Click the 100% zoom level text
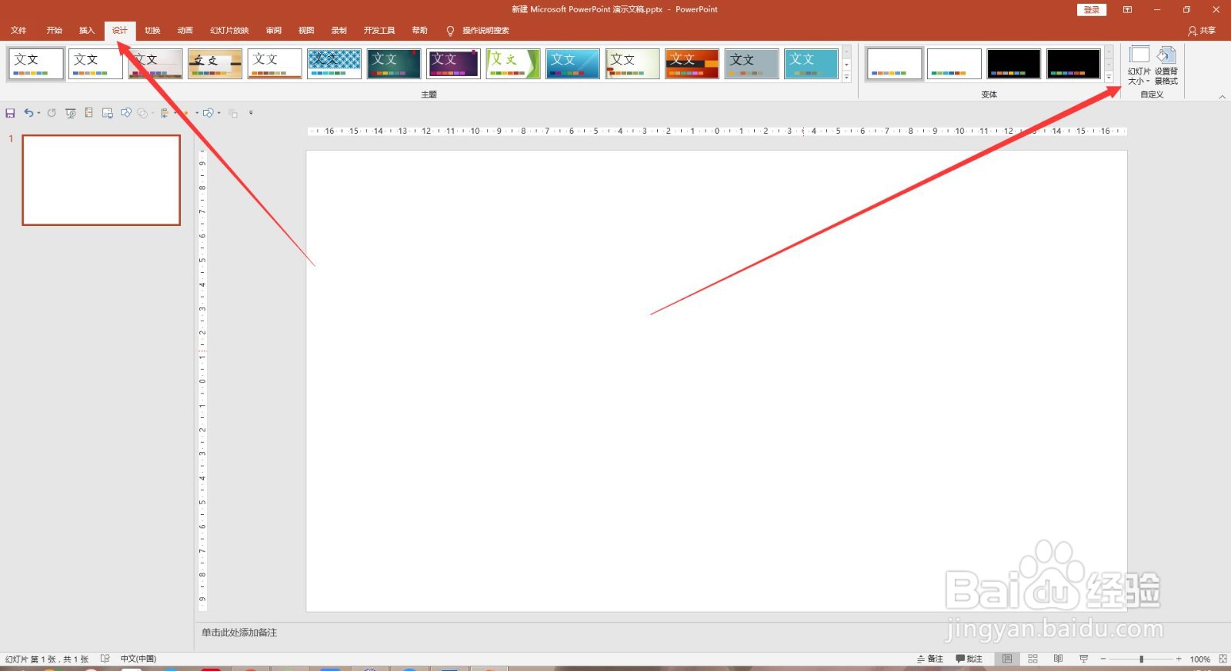 [x=1200, y=659]
